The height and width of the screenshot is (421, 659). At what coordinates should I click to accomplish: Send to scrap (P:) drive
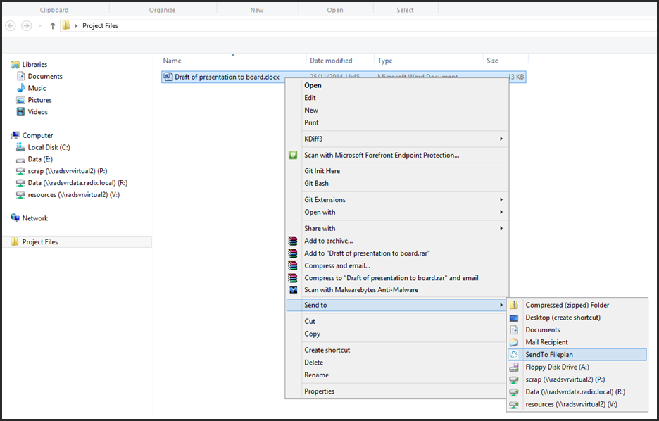tap(577, 379)
